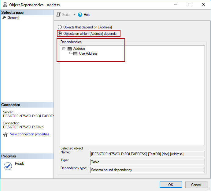The height and width of the screenshot is (191, 211).
Task: Click the Dependency type field
Action: tap(147, 170)
